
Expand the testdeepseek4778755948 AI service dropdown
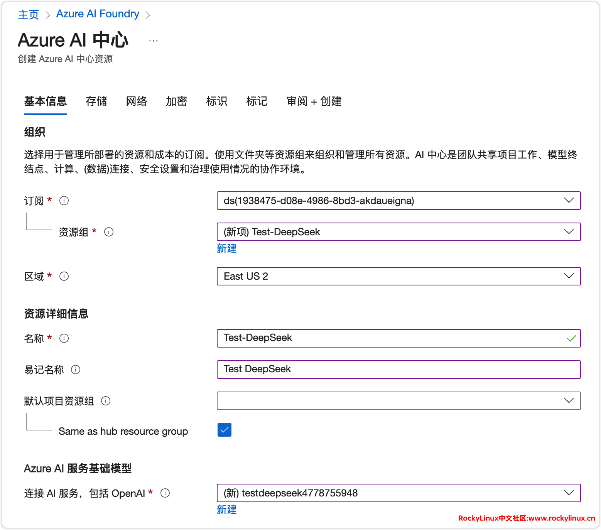pos(398,493)
